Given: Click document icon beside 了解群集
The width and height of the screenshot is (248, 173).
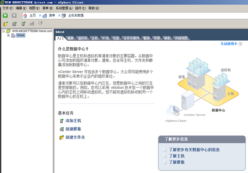Looking at the screenshot, I should [164, 162].
